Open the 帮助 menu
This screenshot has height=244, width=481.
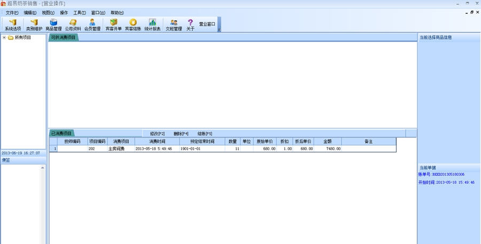tap(117, 13)
